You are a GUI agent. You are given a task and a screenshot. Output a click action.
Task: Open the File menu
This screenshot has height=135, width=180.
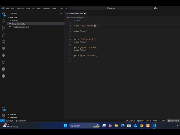point(8,8)
